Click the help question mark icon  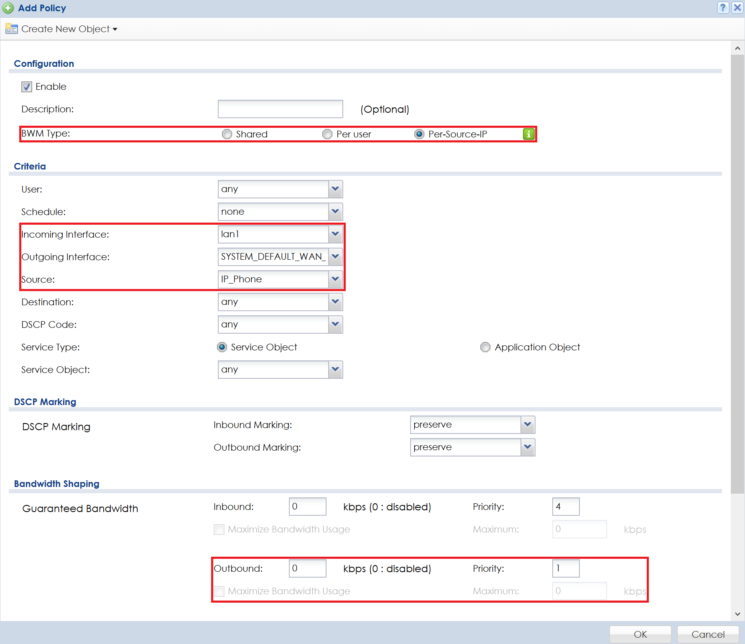(723, 8)
